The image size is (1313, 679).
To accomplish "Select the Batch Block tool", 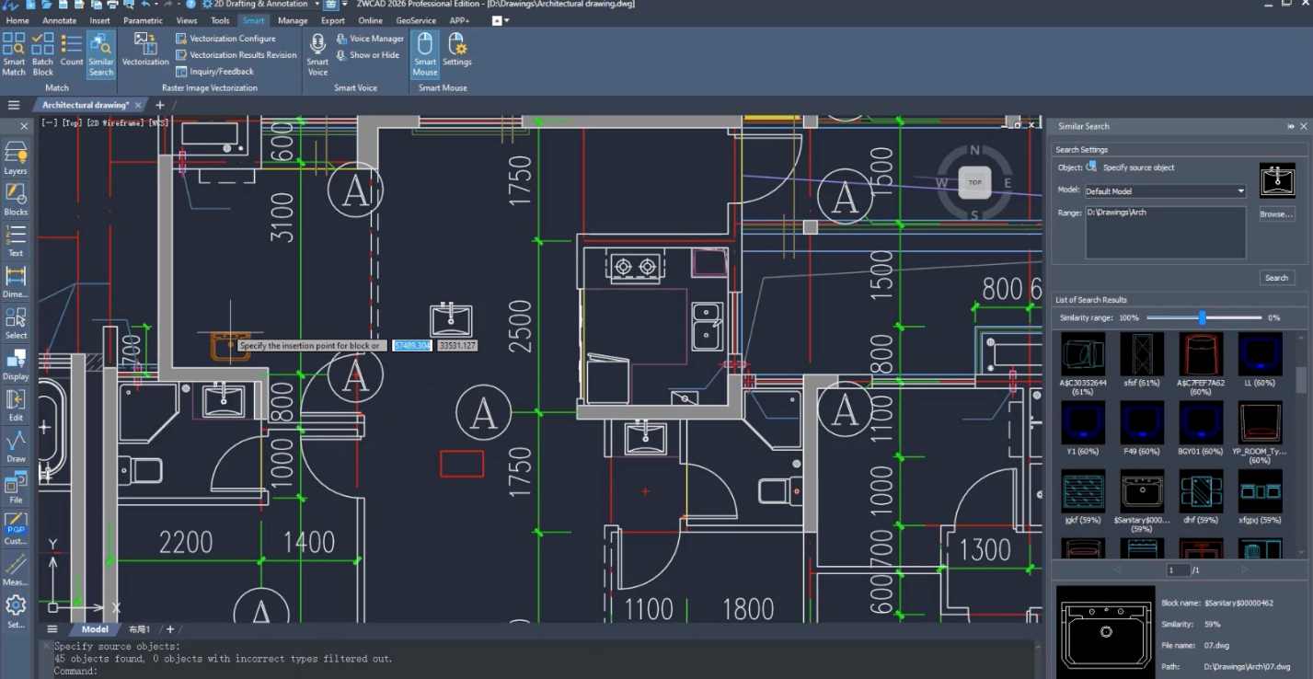I will (43, 53).
